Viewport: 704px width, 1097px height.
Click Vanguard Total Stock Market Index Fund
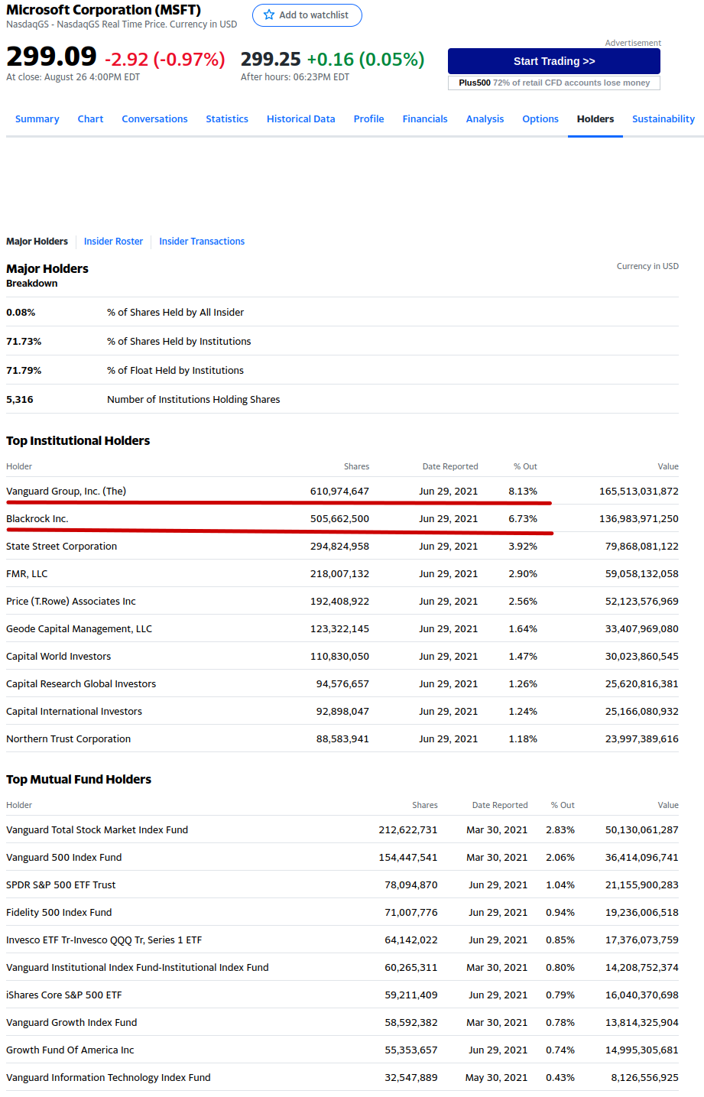(97, 830)
